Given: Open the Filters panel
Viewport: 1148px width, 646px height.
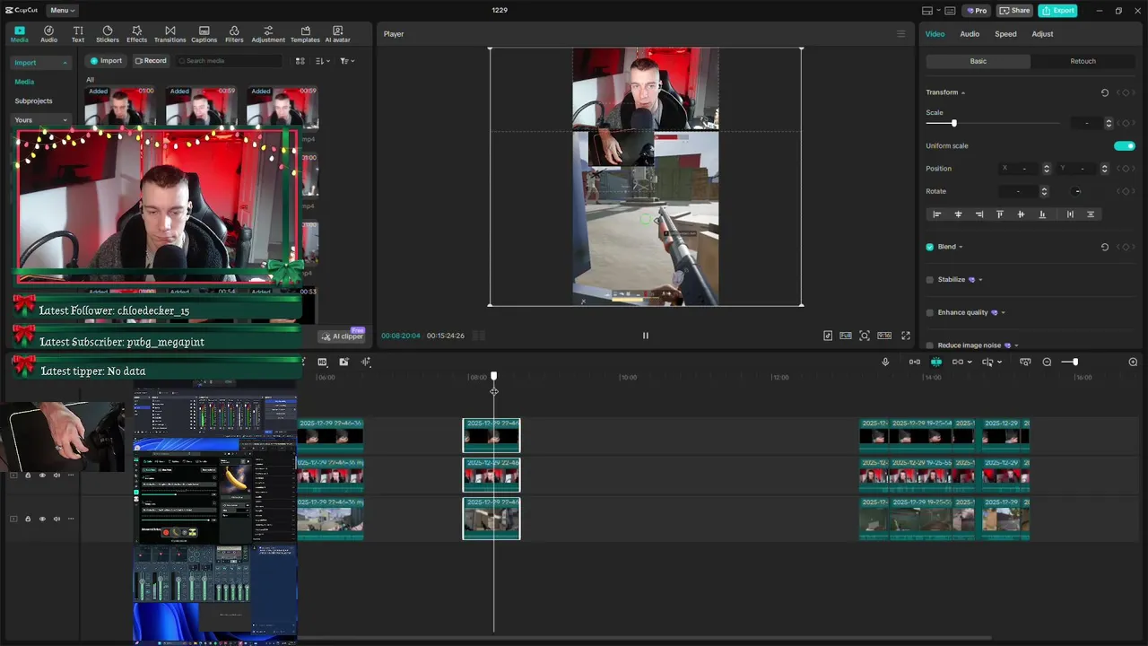Looking at the screenshot, I should tap(234, 34).
